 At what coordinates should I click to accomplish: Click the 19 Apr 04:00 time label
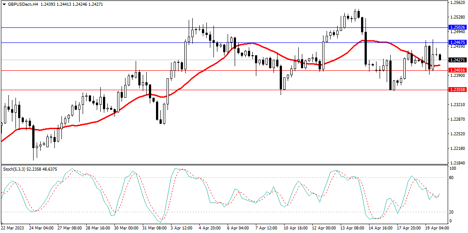coord(437,228)
